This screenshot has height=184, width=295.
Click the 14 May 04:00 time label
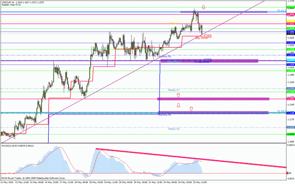coord(37,182)
